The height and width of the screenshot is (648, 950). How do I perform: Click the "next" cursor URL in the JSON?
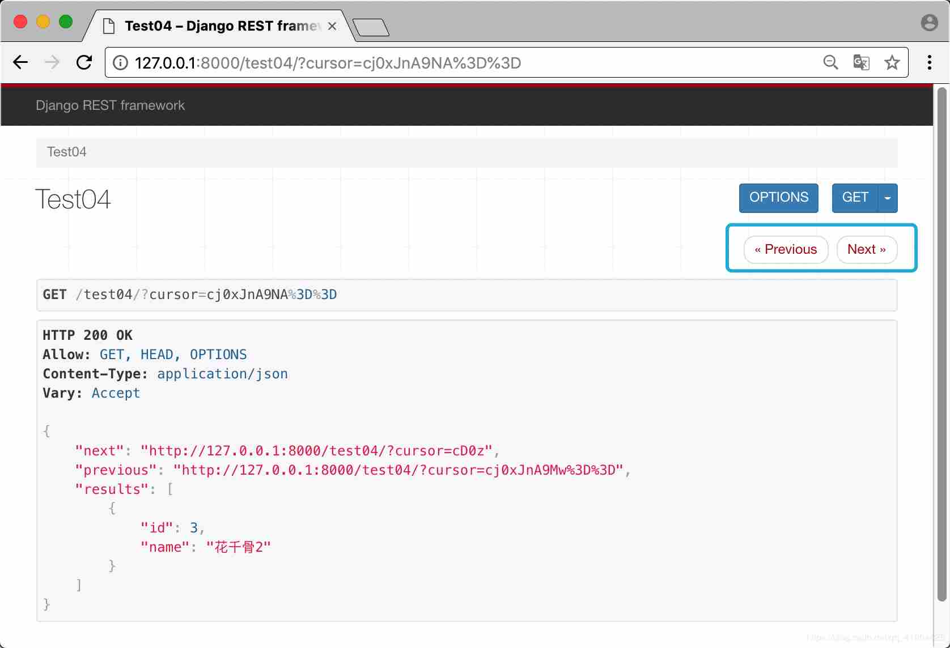click(x=316, y=451)
